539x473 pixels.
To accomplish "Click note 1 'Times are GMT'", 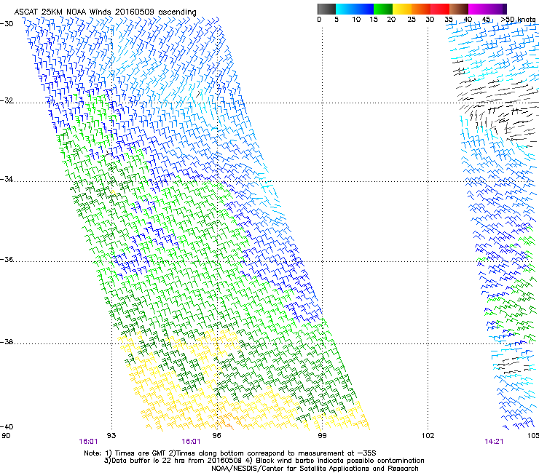I will click(135, 453).
